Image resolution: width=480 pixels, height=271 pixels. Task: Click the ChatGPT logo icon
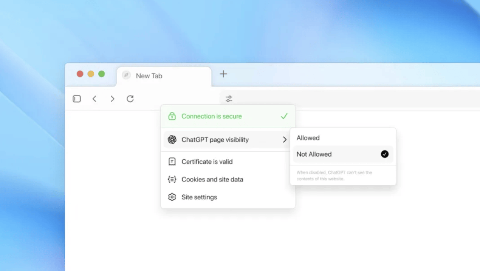(x=172, y=140)
